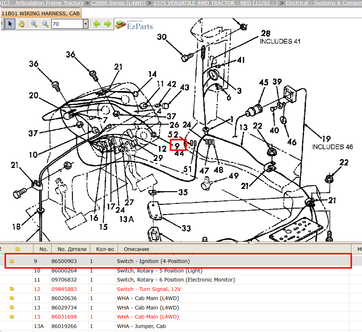
Task: Click callout 40 on the diagram
Action: (x=274, y=130)
